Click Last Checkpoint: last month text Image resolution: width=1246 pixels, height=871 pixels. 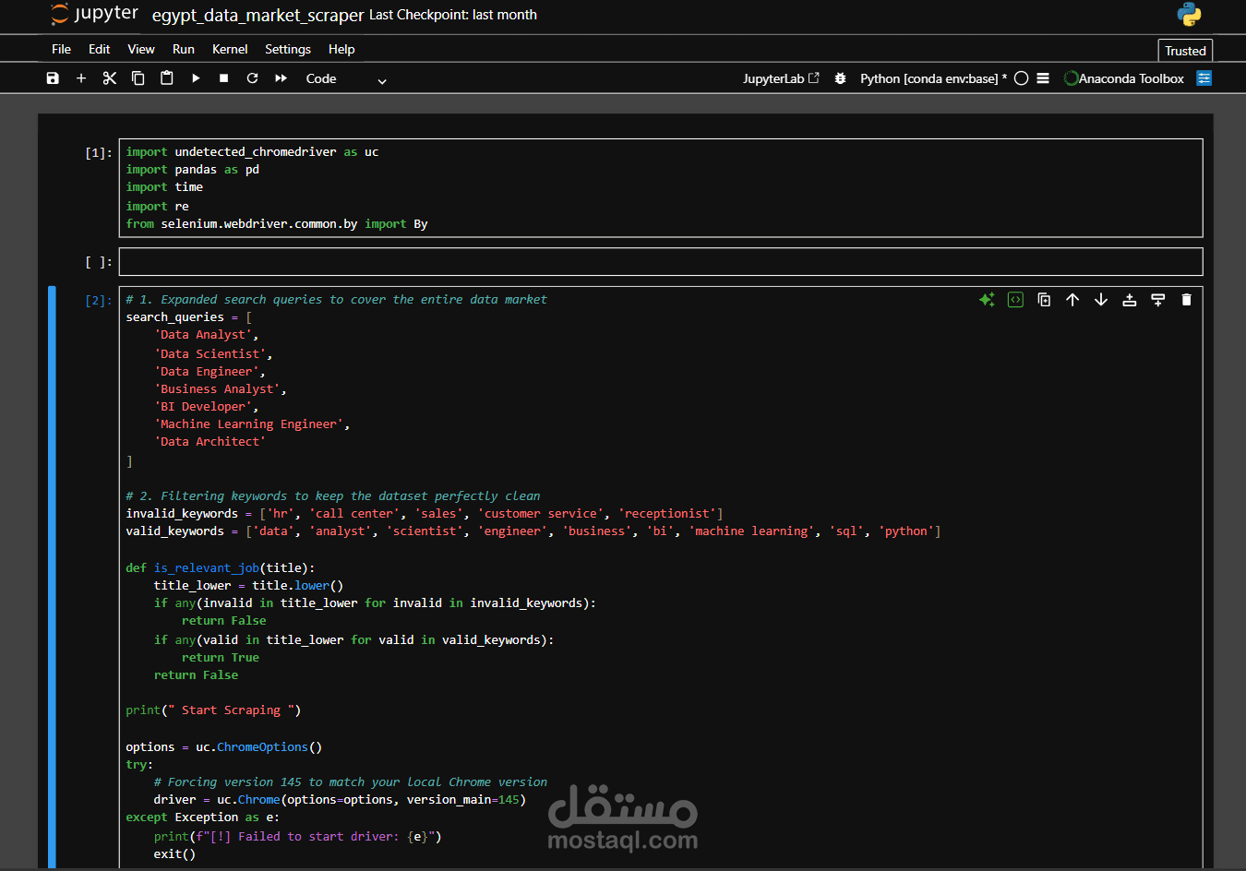pyautogui.click(x=453, y=15)
